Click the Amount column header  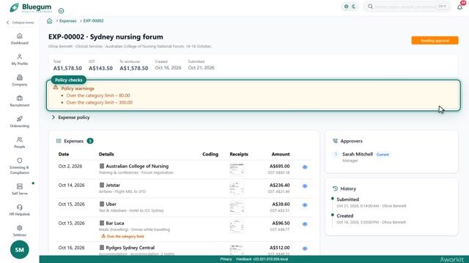point(280,154)
